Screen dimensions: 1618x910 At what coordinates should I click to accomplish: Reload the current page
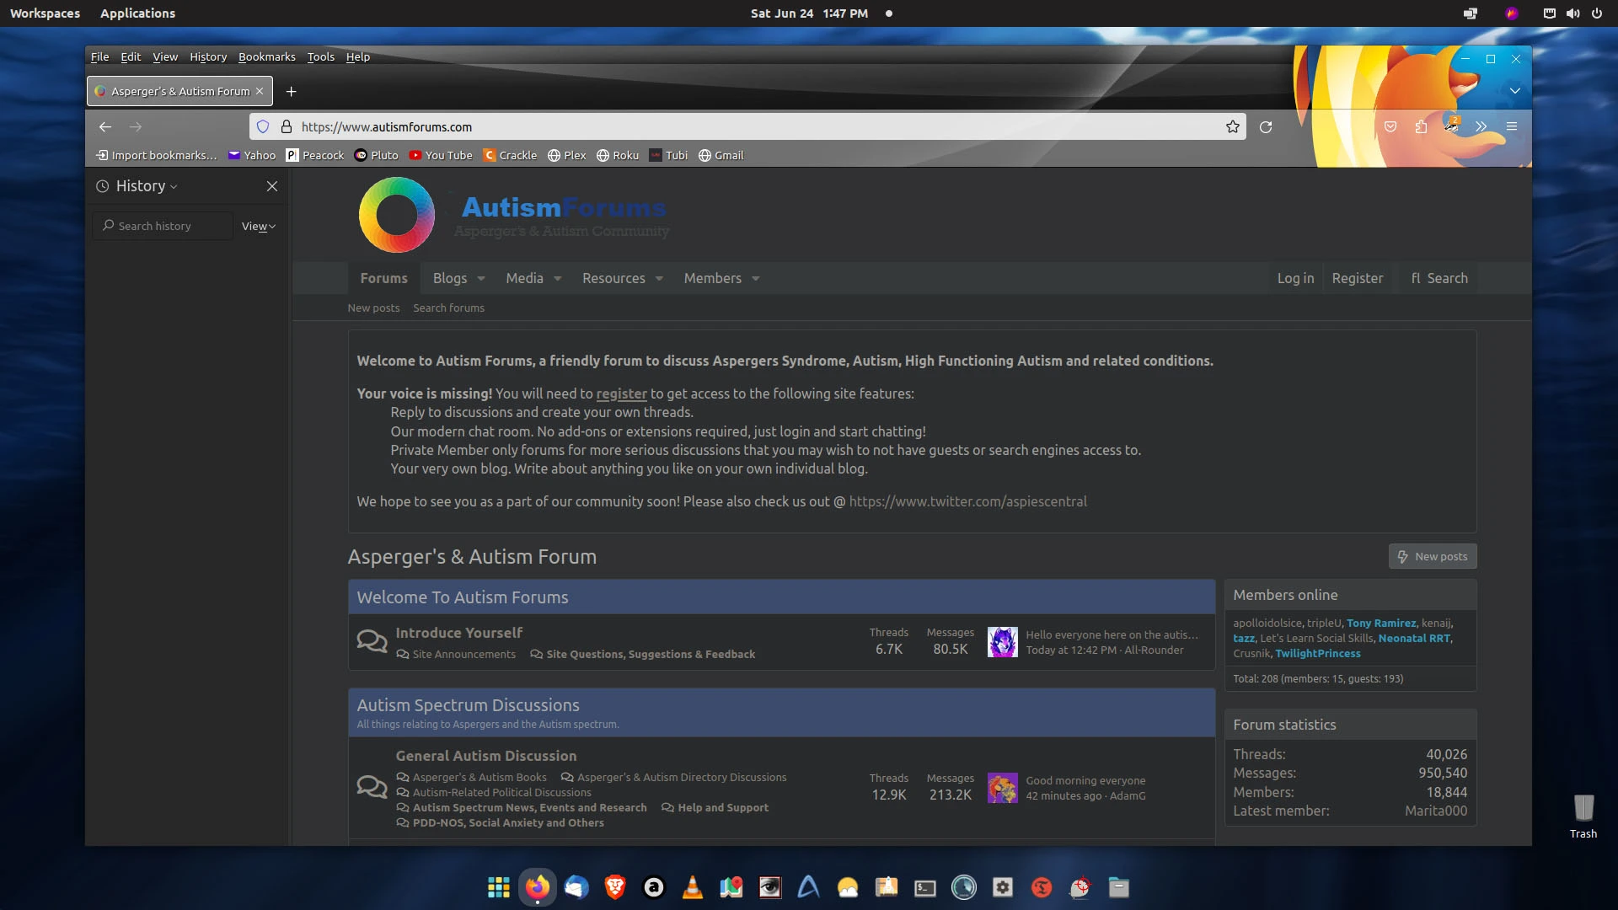point(1266,127)
